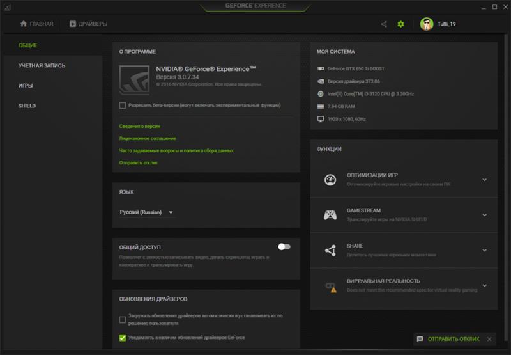Click the GPU icon next to GeForce GTX 650
The width and height of the screenshot is (511, 355).
click(x=321, y=68)
